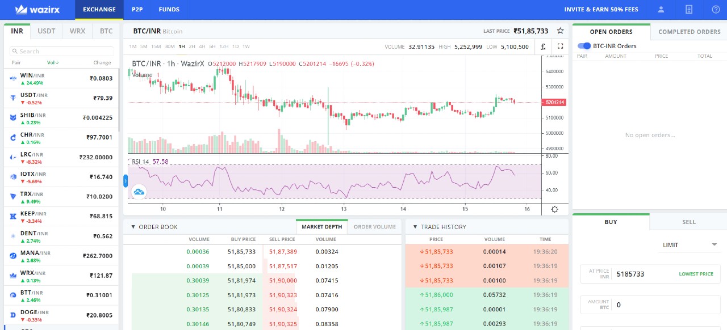
Task: Click the At Price INR input field
Action: tap(650, 274)
